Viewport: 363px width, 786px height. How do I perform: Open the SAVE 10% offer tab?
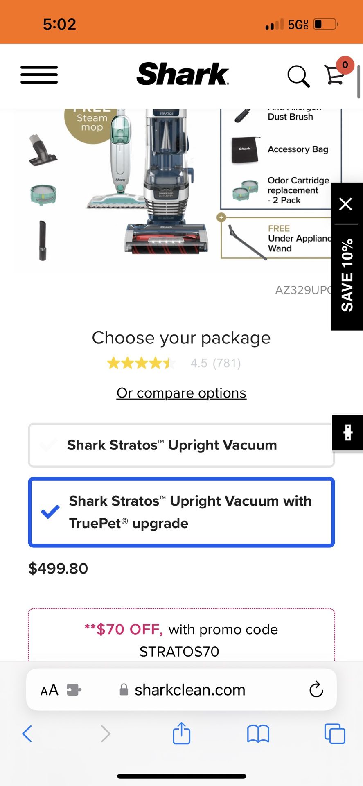pyautogui.click(x=347, y=275)
